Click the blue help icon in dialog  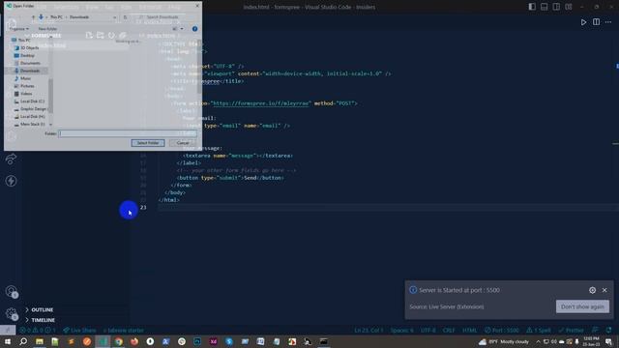tap(194, 29)
